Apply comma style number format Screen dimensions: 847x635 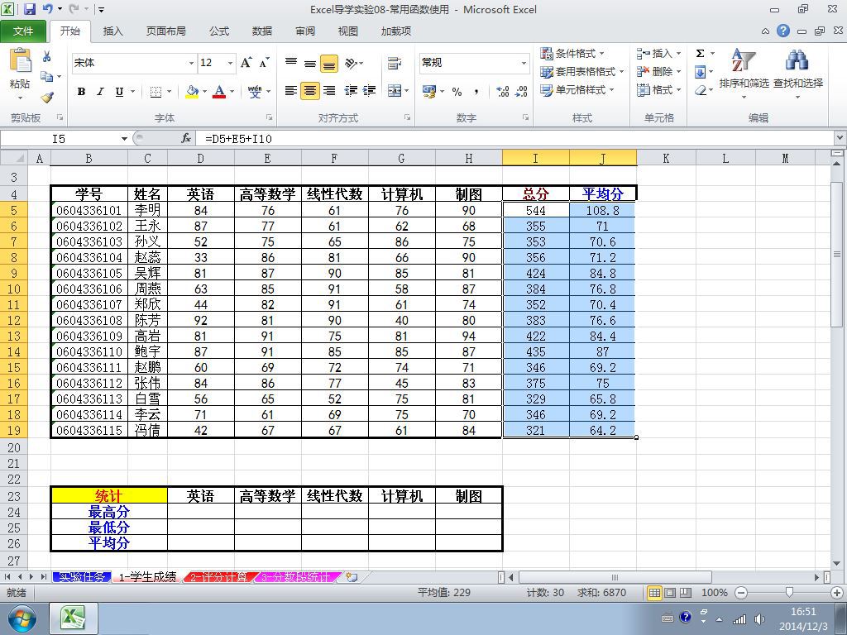(476, 92)
